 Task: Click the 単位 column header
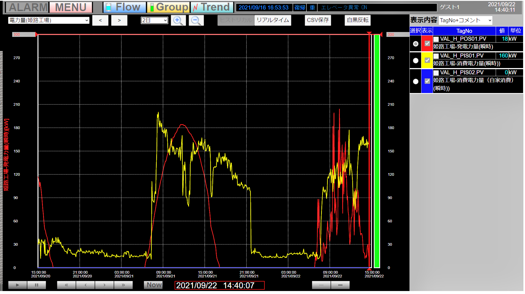[516, 31]
